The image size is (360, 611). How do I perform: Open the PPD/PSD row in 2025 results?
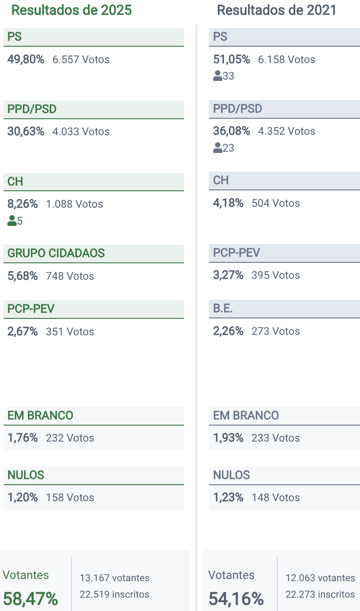click(32, 109)
